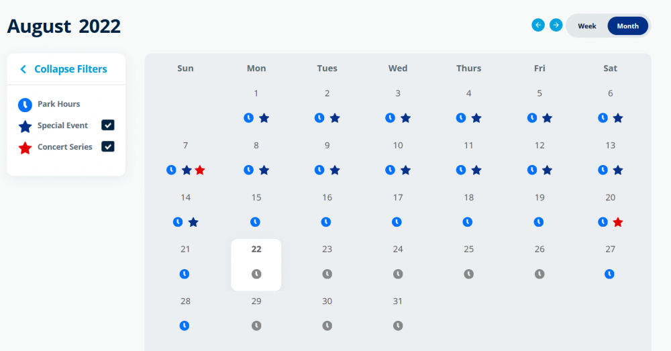Go to the previous month
This screenshot has width=671, height=351.
click(538, 25)
